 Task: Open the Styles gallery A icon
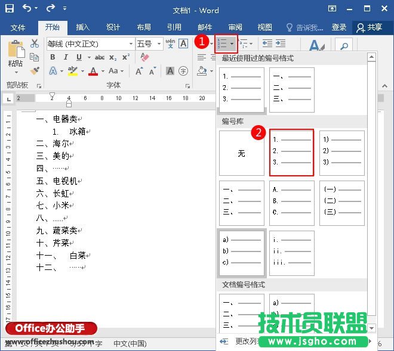tap(316, 45)
